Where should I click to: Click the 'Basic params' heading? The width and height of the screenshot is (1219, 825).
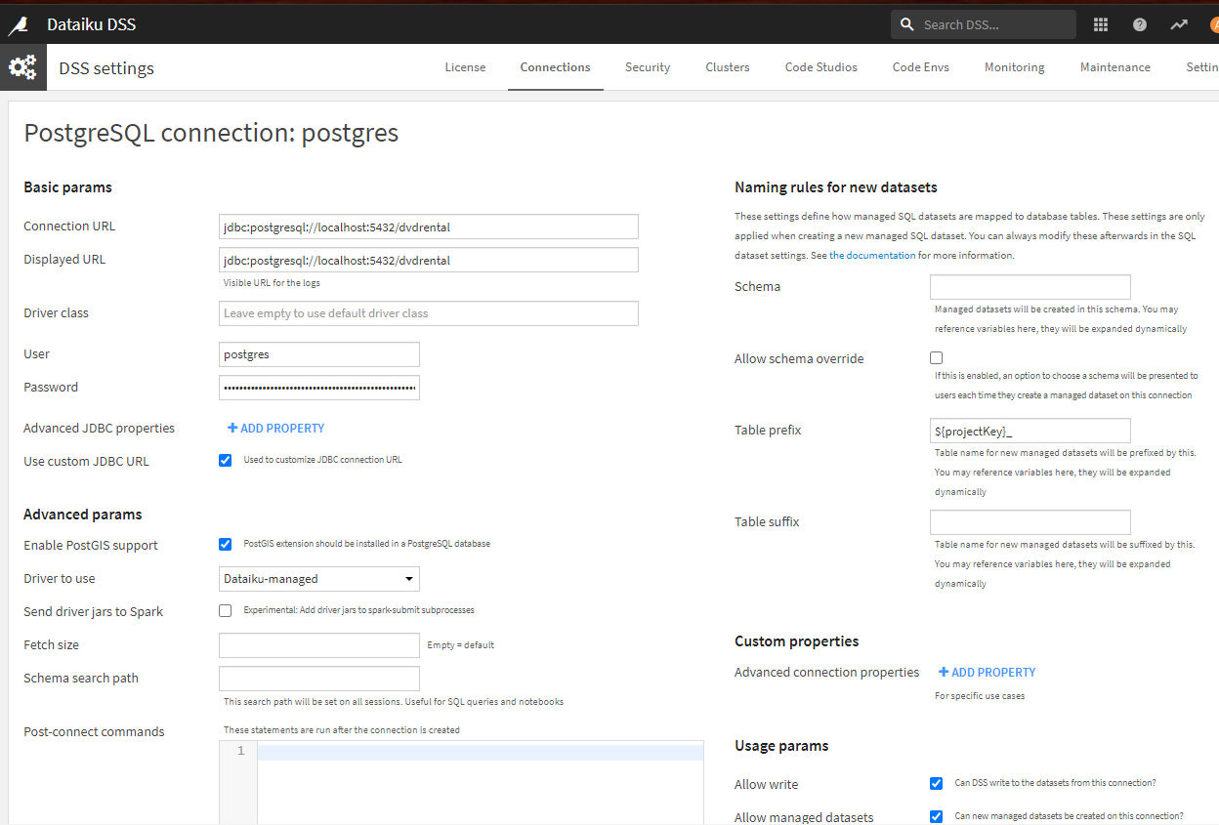[x=67, y=186]
